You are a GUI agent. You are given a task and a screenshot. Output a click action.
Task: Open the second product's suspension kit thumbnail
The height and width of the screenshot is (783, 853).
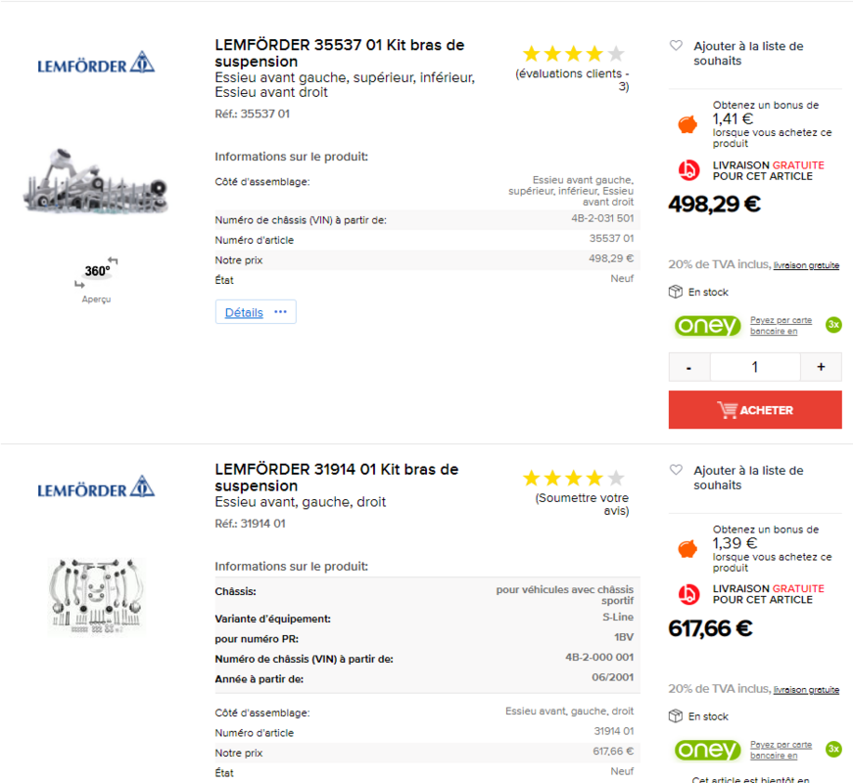[96, 595]
